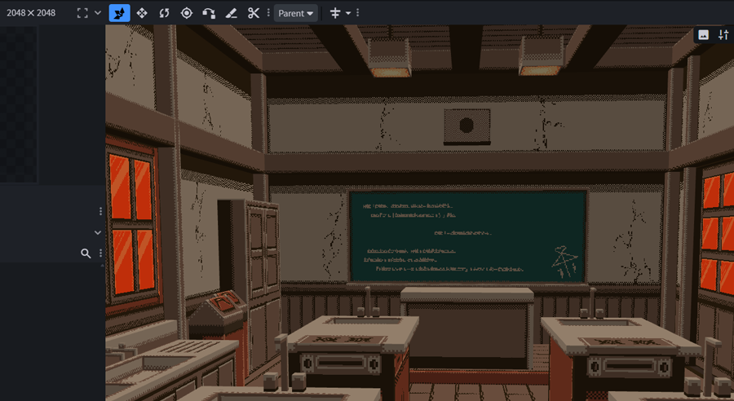This screenshot has height=401, width=734.
Task: Click the fullscreen frame icon
Action: click(82, 13)
